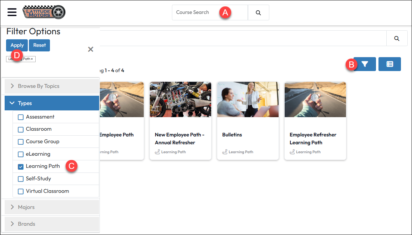The height and width of the screenshot is (235, 412).
Task: Remove the Learning Path filter tag
Action: (32, 59)
